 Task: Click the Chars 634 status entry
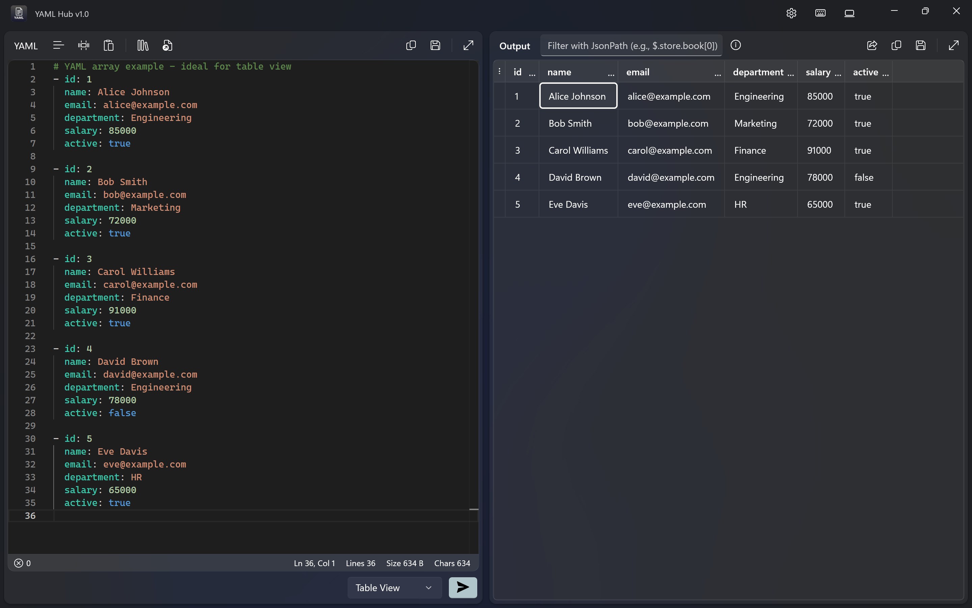452,563
